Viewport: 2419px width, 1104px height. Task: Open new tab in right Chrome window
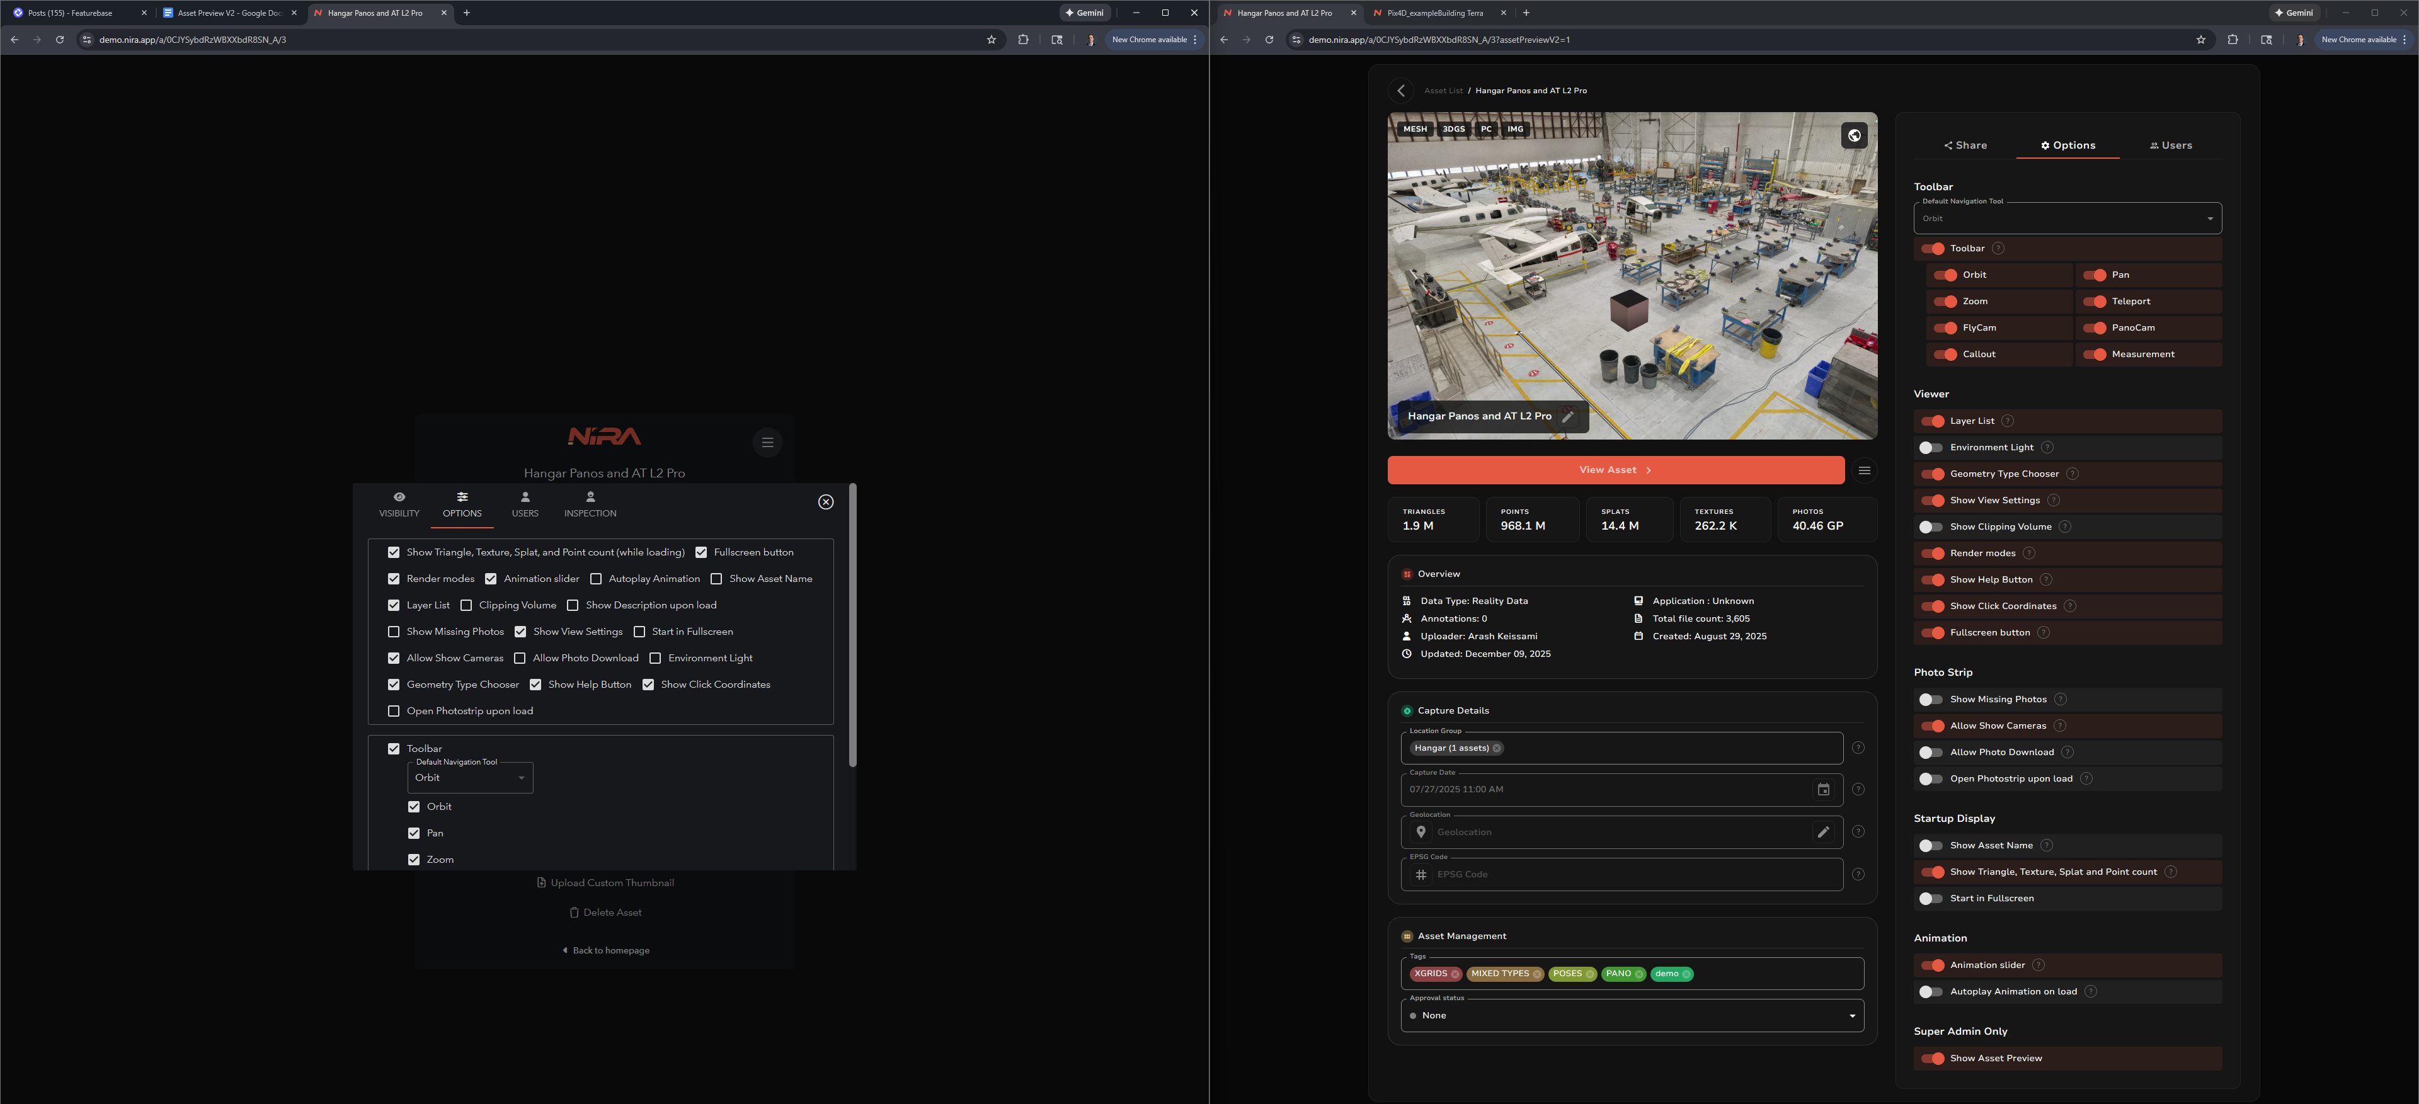[x=1525, y=13]
